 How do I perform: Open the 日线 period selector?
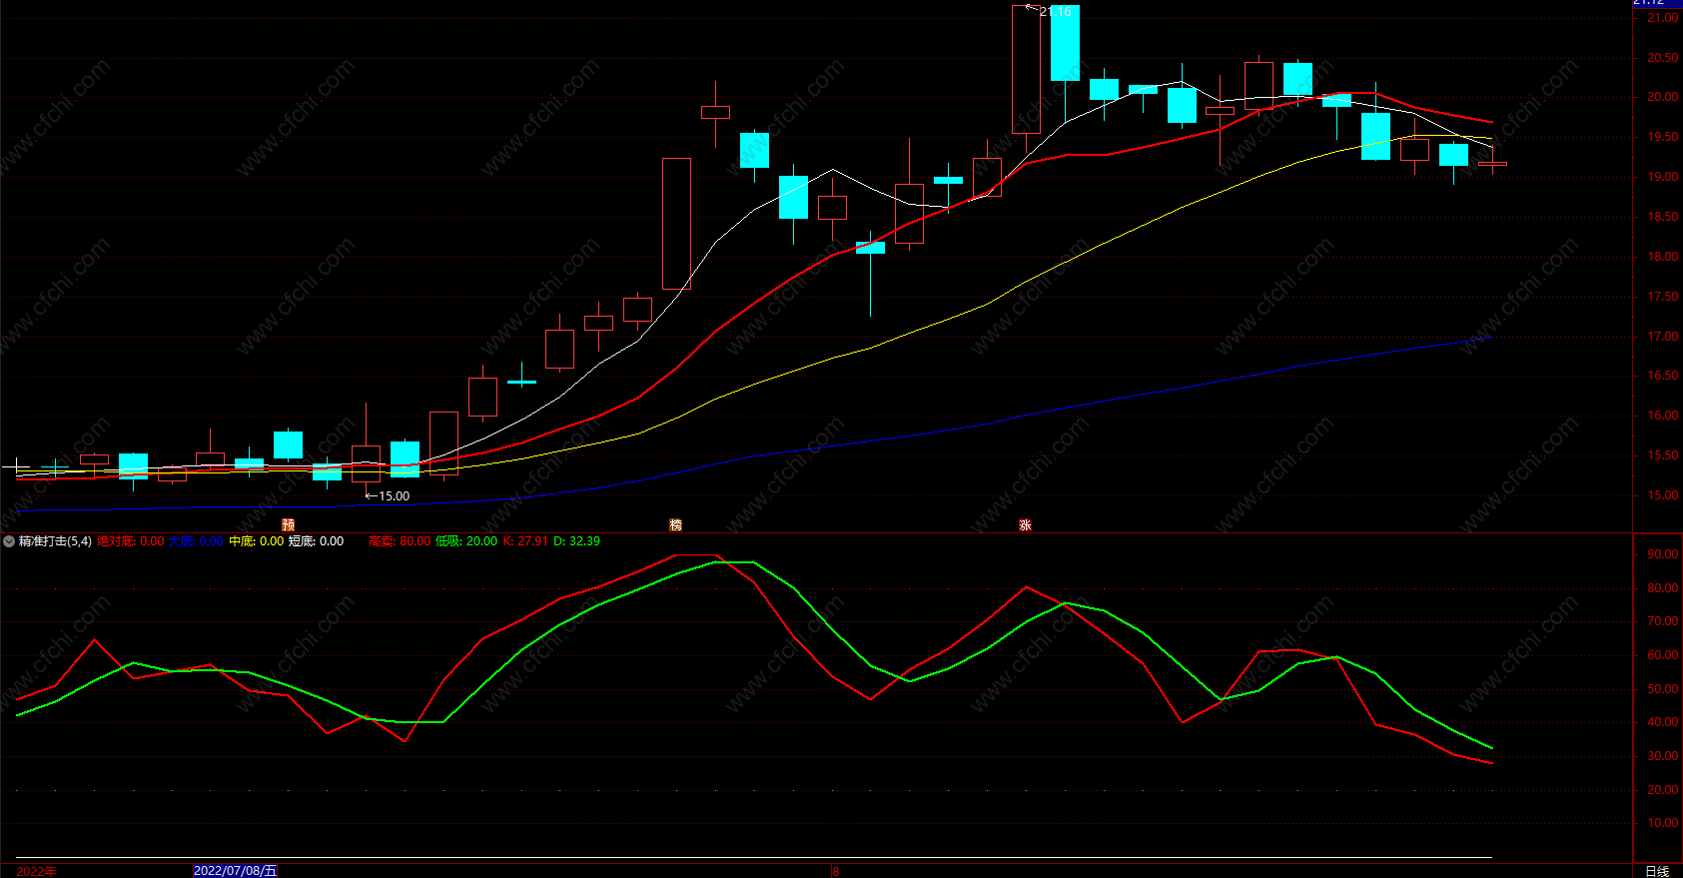(x=1657, y=871)
